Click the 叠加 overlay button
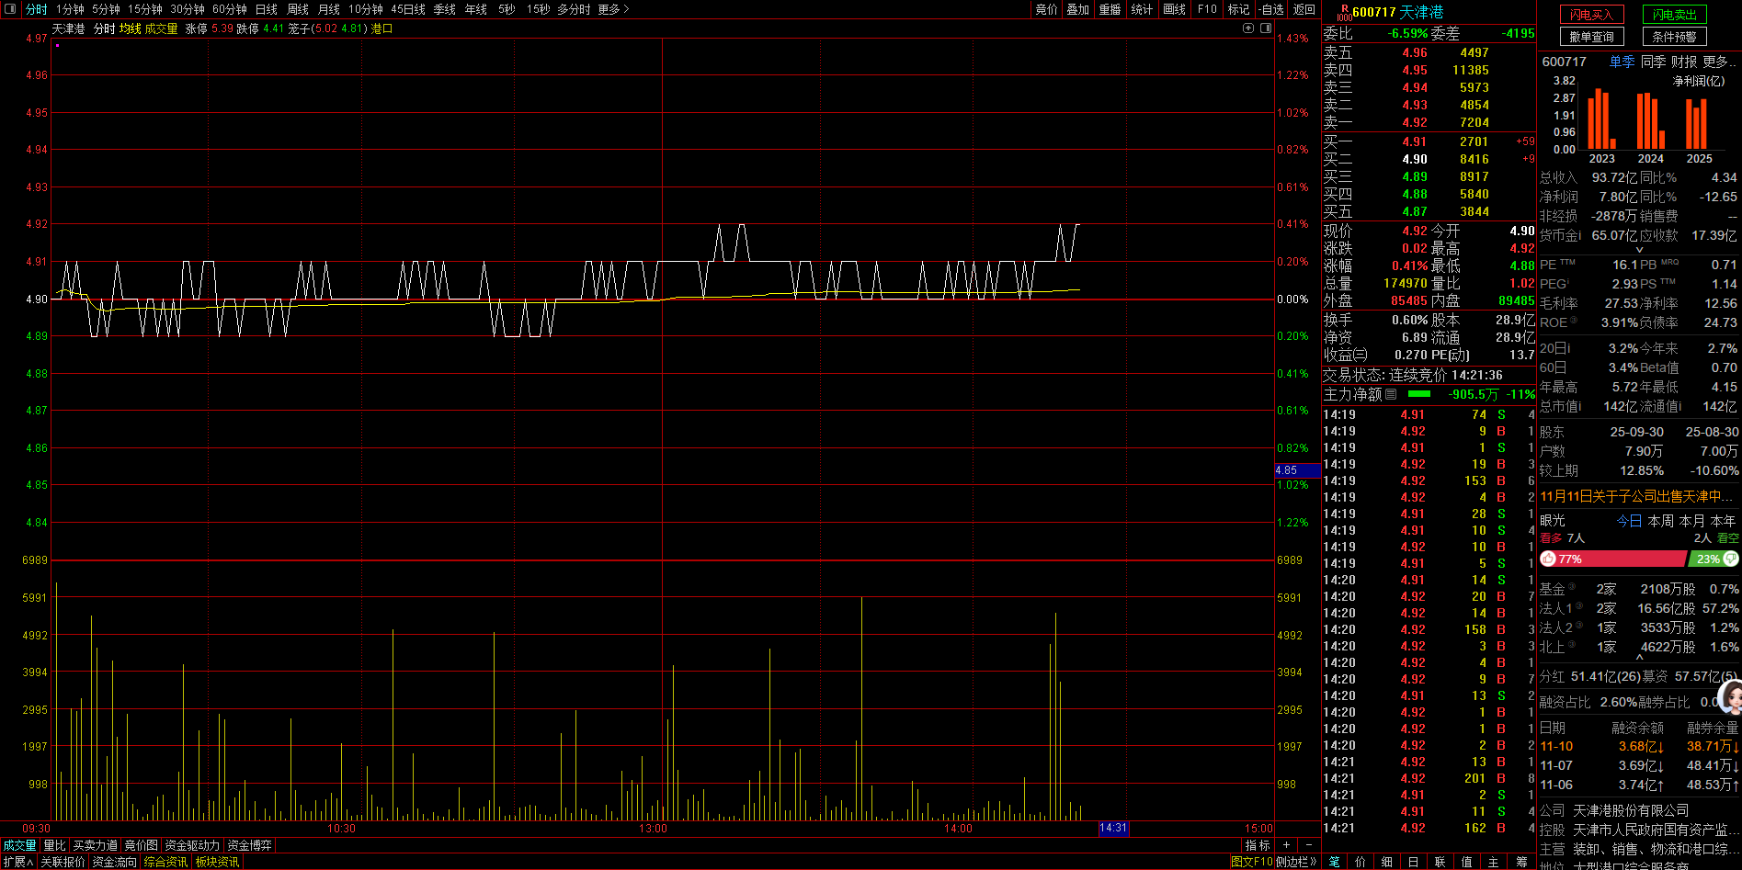Screen dimensions: 1742x870 pyautogui.click(x=1078, y=9)
